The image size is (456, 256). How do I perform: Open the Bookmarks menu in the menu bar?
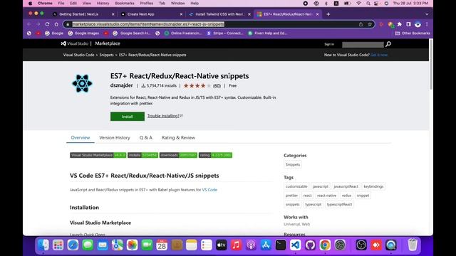click(x=125, y=3)
